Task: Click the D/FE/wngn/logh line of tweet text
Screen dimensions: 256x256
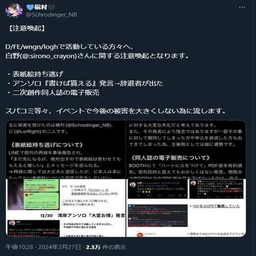Action: pyautogui.click(x=70, y=47)
